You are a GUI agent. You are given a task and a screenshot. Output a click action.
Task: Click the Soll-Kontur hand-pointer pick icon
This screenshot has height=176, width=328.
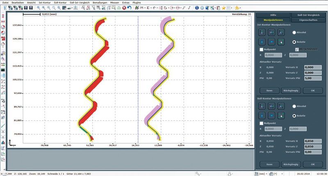tap(281, 116)
